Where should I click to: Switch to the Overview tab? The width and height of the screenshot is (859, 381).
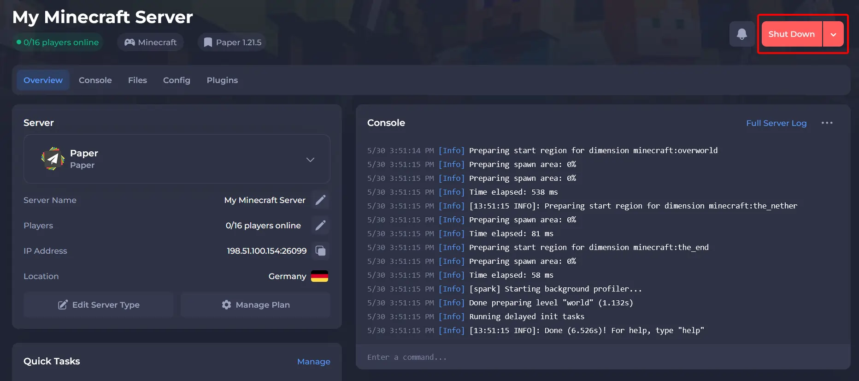(43, 80)
